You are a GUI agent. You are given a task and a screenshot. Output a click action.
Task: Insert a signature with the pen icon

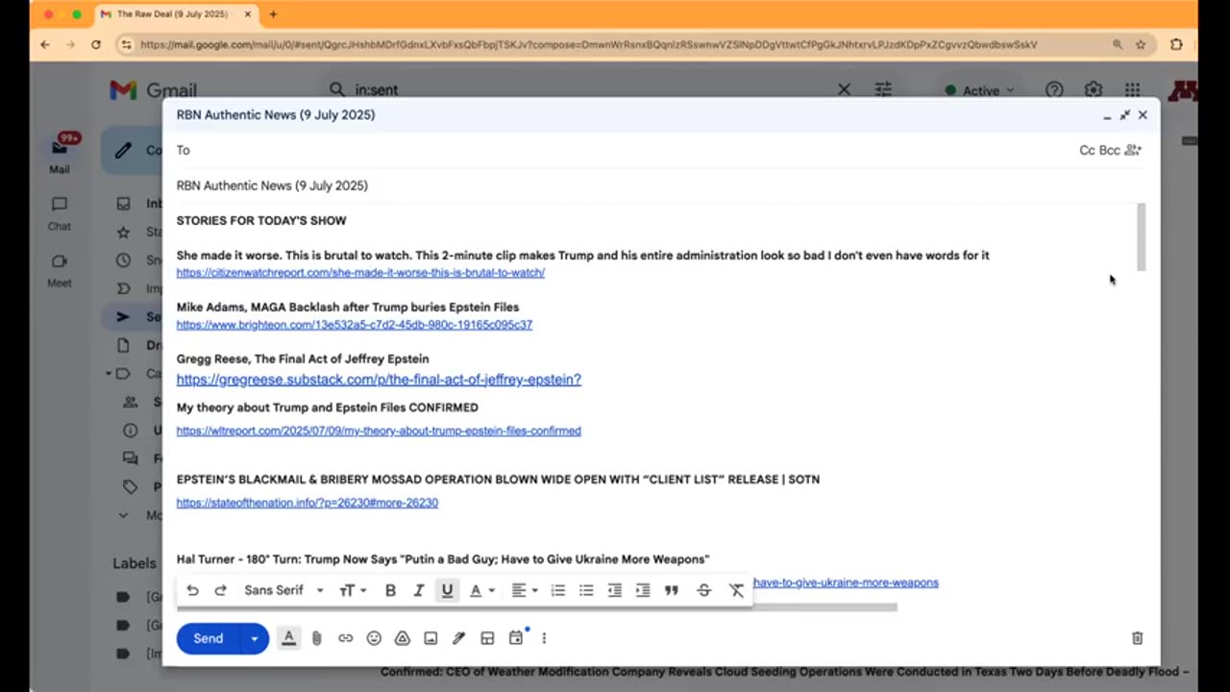point(459,638)
